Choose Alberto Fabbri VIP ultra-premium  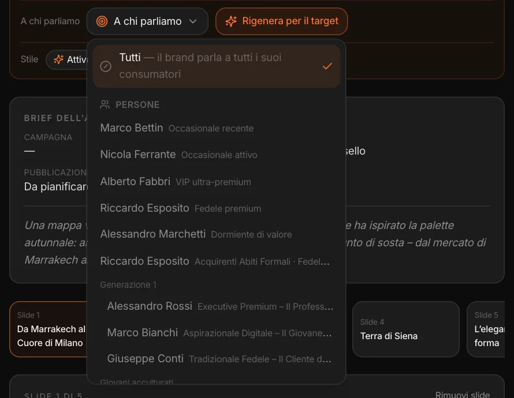[x=217, y=181]
